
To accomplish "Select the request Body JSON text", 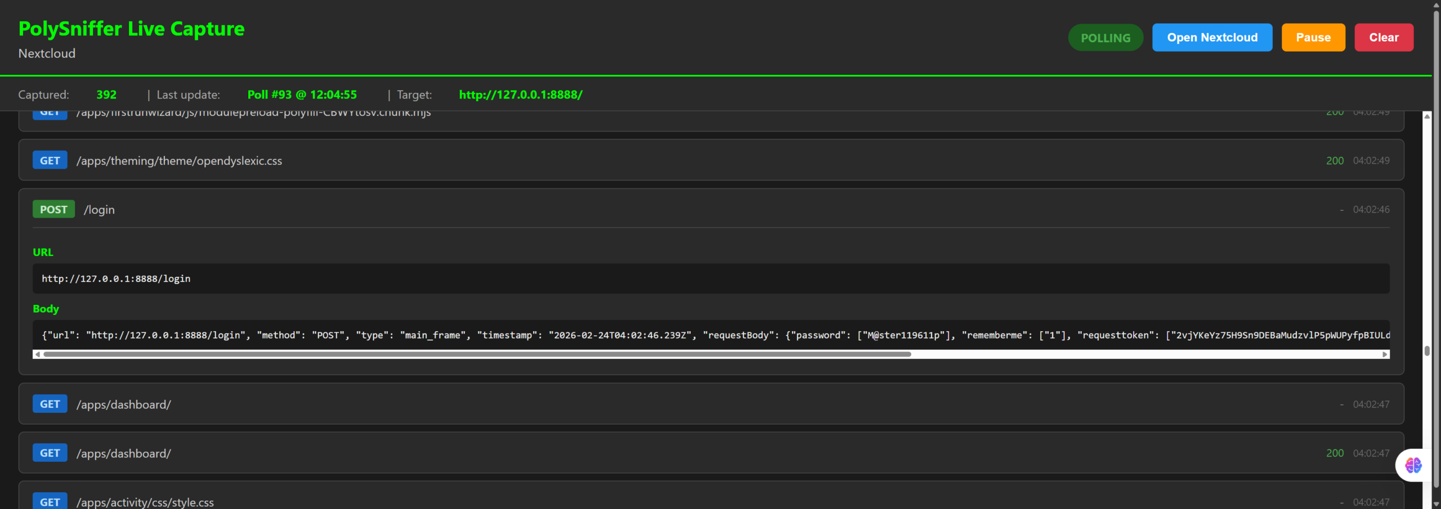I will pos(563,335).
